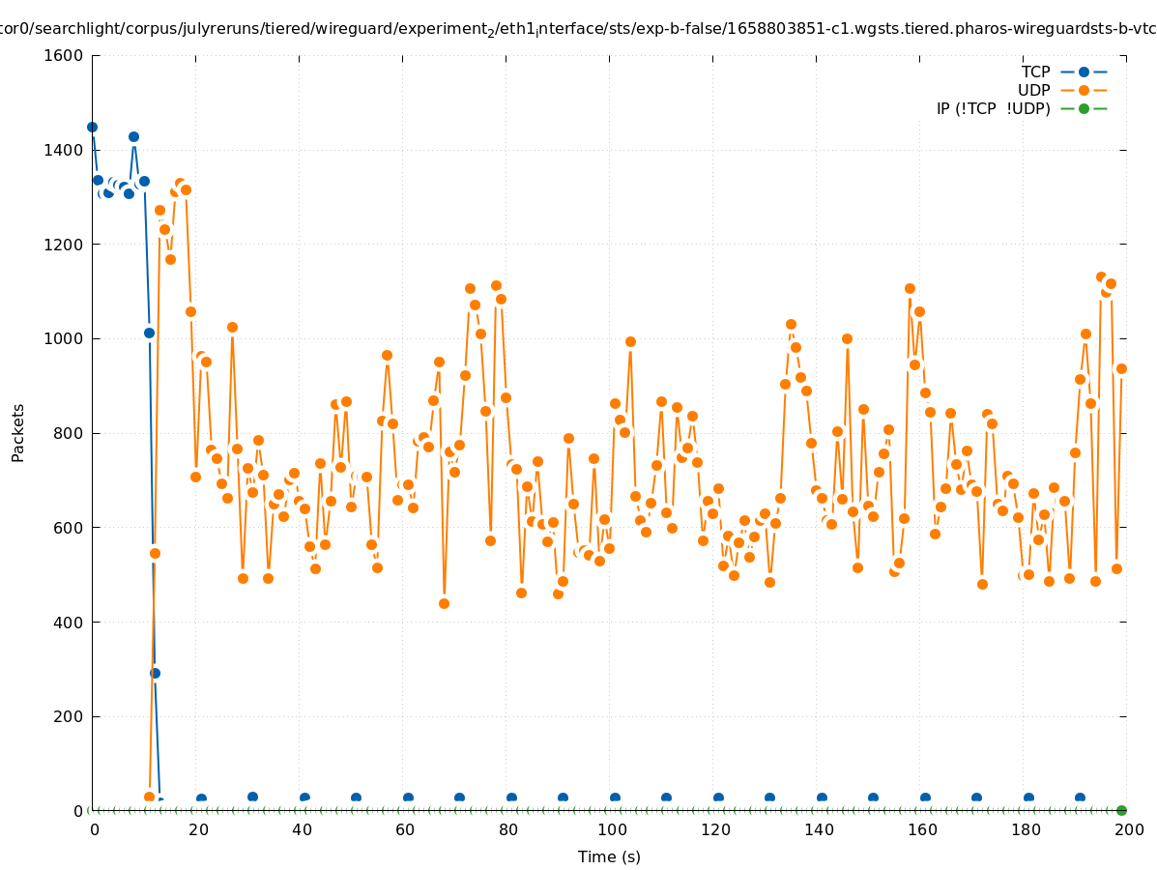Screen dimensions: 1157x870
Task: Click the 60 x-axis tick label
Action: tap(403, 829)
